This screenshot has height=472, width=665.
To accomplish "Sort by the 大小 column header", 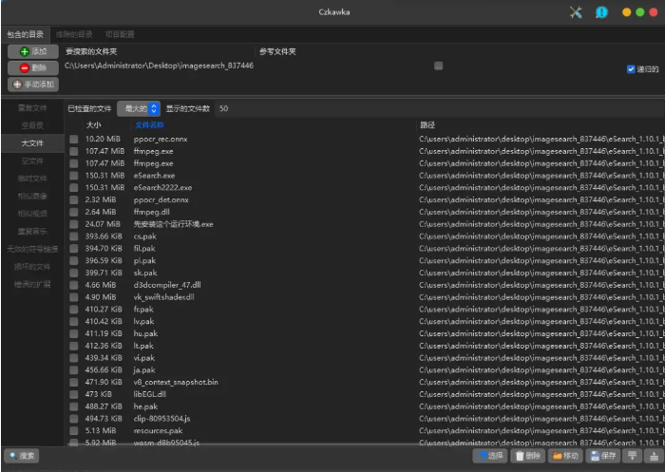I will tap(94, 125).
